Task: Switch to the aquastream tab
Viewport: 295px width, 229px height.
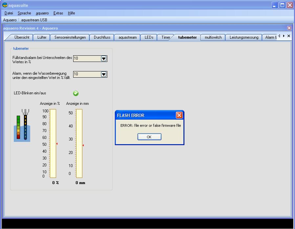Action: [128, 37]
